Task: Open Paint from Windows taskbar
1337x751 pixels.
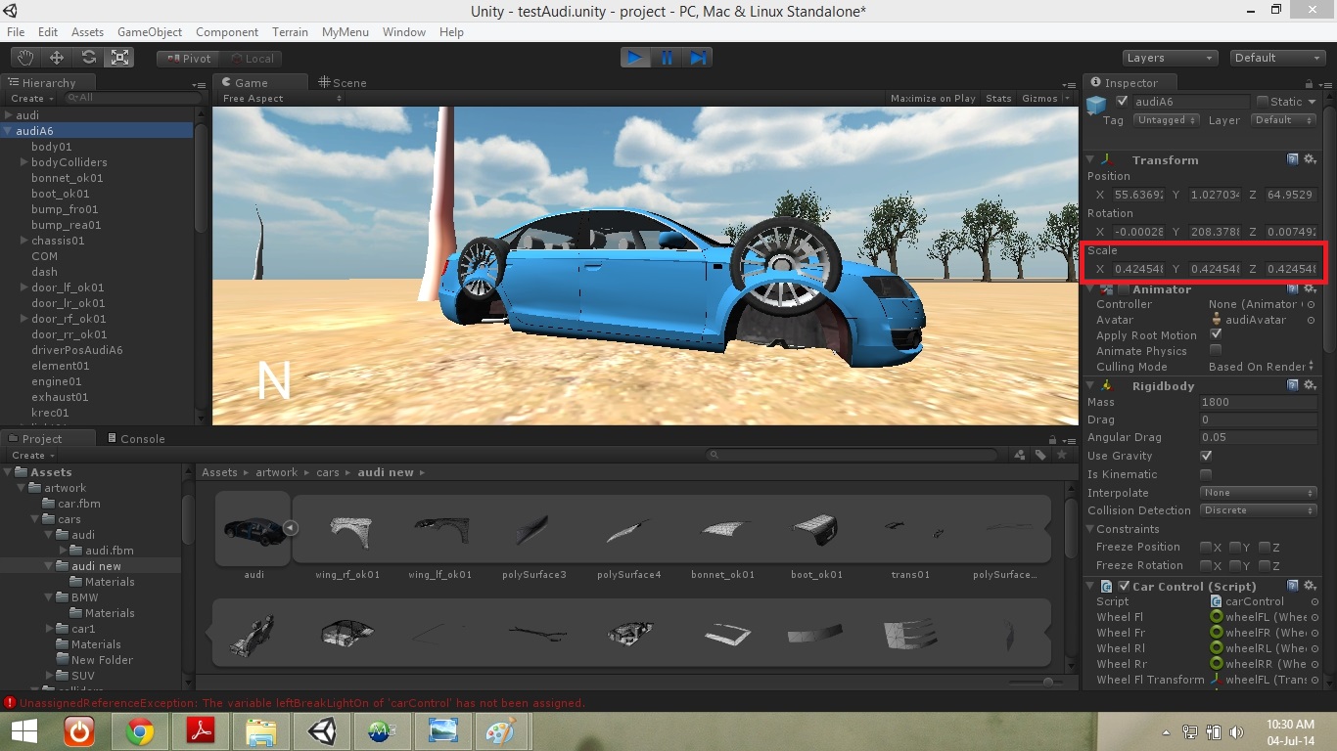Action: pyautogui.click(x=501, y=731)
